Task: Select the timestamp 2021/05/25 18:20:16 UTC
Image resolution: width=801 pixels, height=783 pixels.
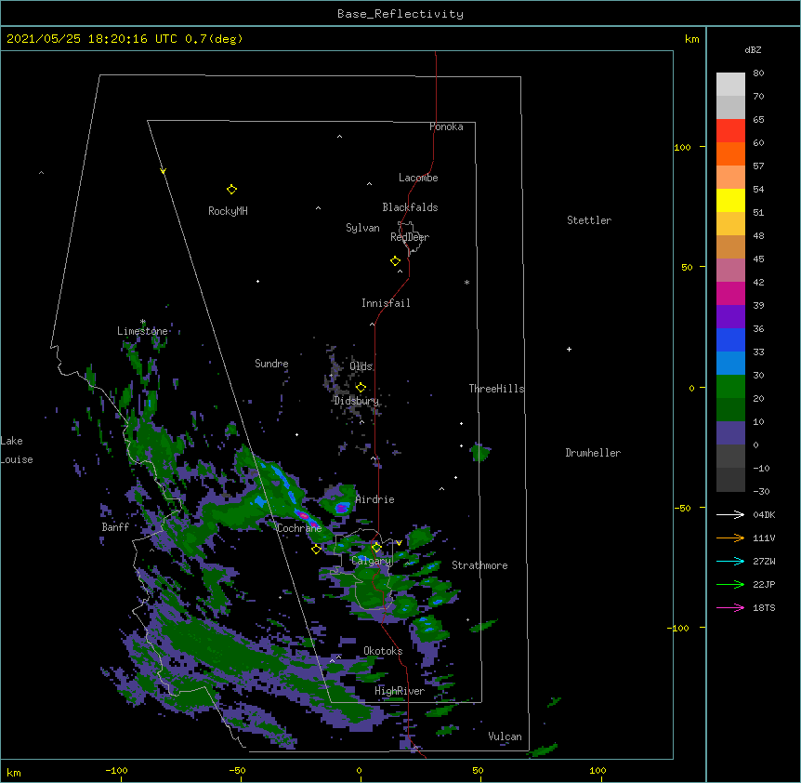Action: 92,39
